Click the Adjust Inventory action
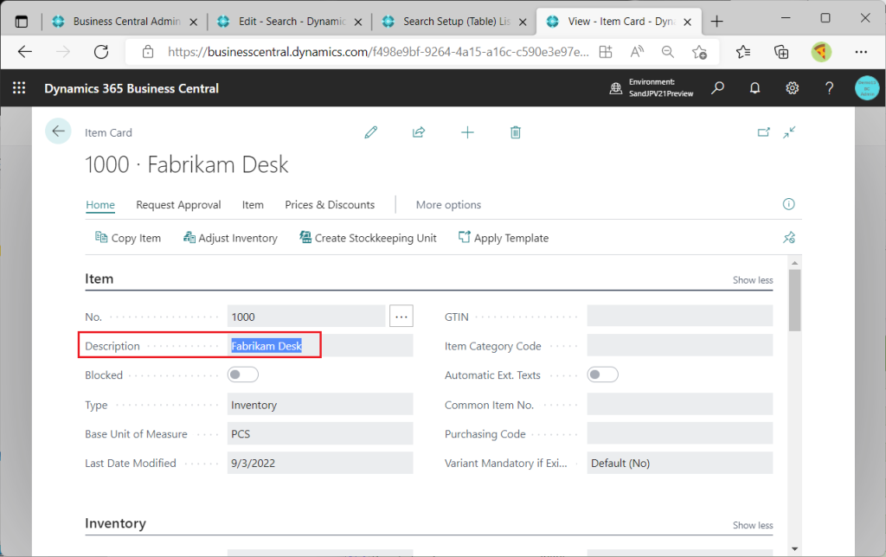This screenshot has width=886, height=557. tap(230, 238)
